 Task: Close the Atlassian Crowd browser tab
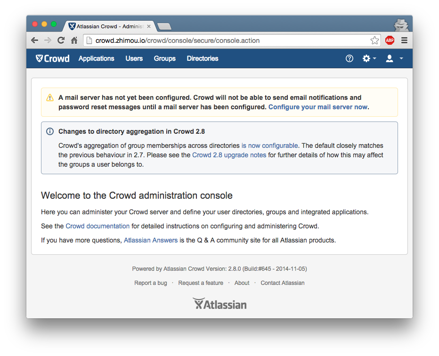pyautogui.click(x=149, y=26)
